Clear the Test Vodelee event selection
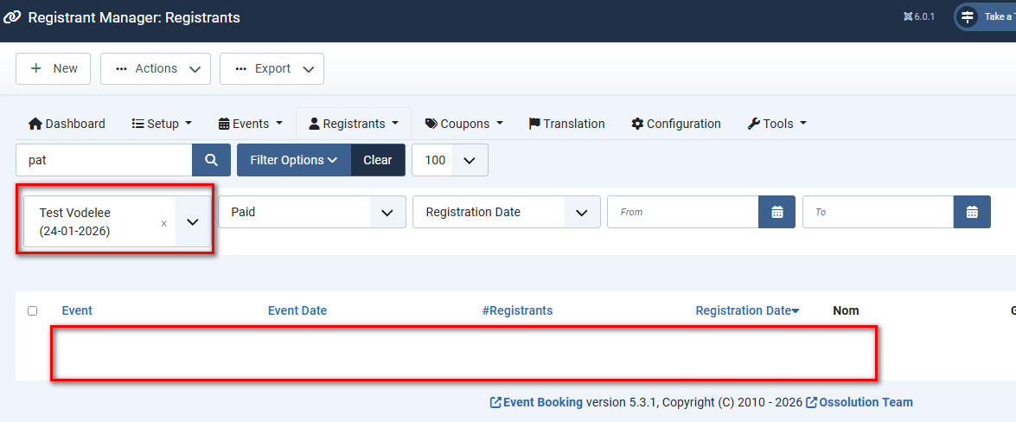 coord(164,223)
